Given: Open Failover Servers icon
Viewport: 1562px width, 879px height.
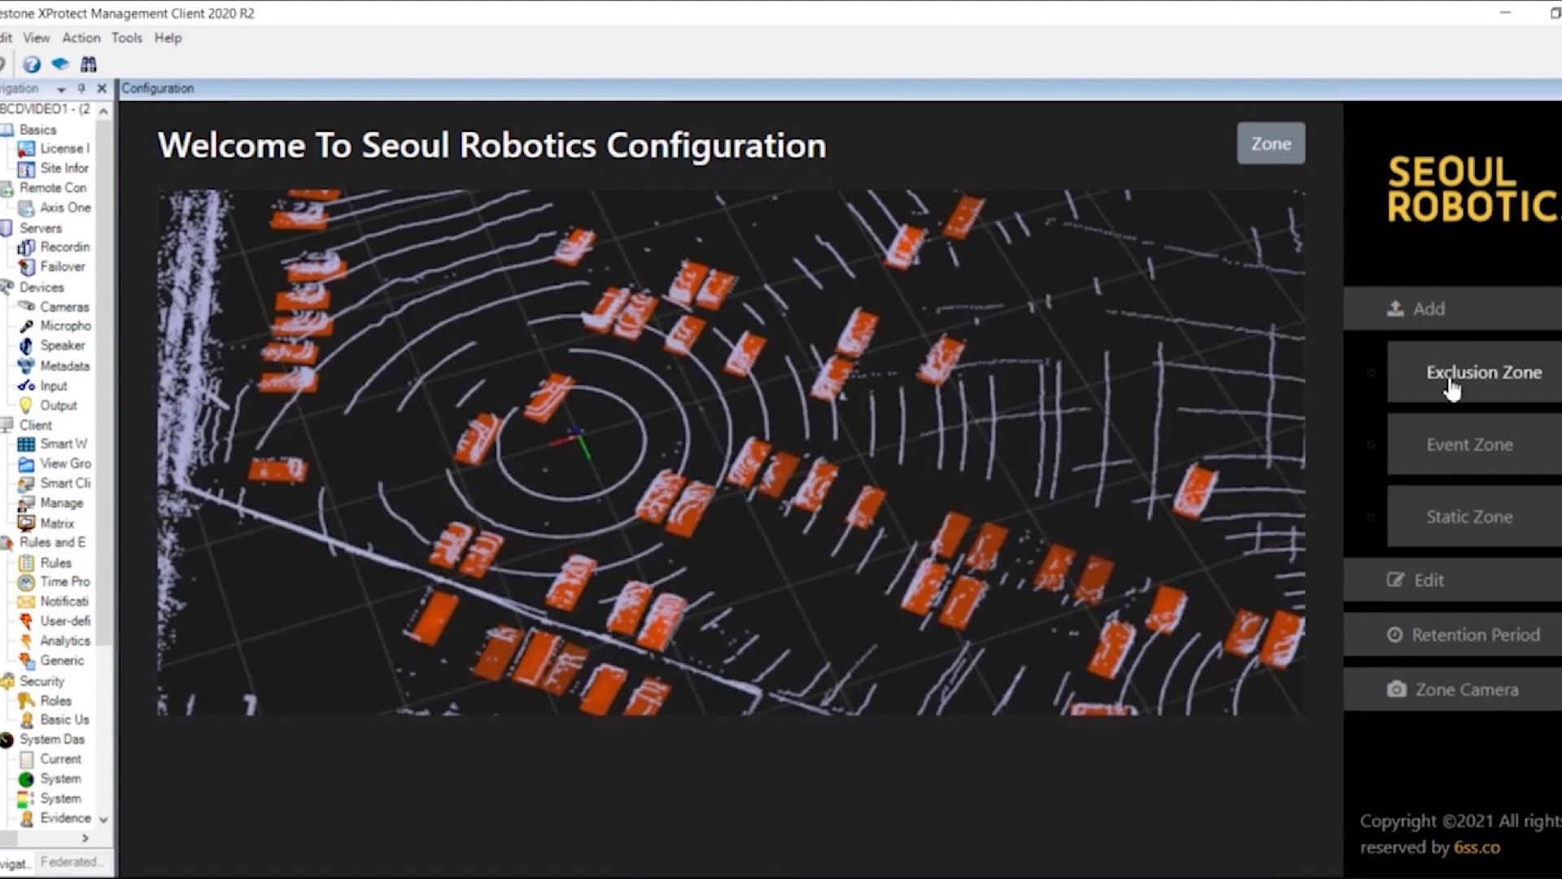Looking at the screenshot, I should (x=26, y=267).
